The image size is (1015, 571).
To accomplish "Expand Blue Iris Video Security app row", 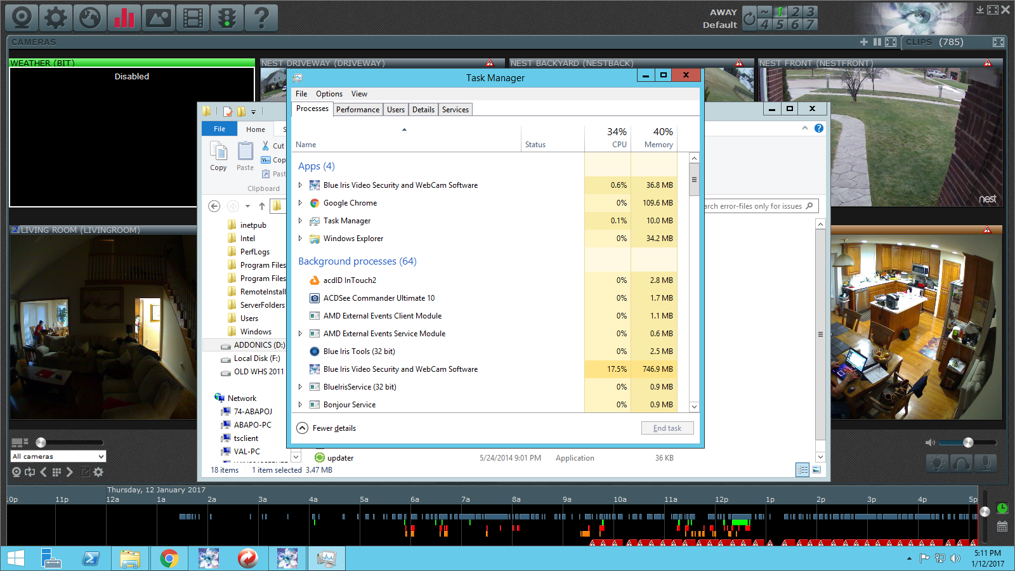I will (x=300, y=185).
